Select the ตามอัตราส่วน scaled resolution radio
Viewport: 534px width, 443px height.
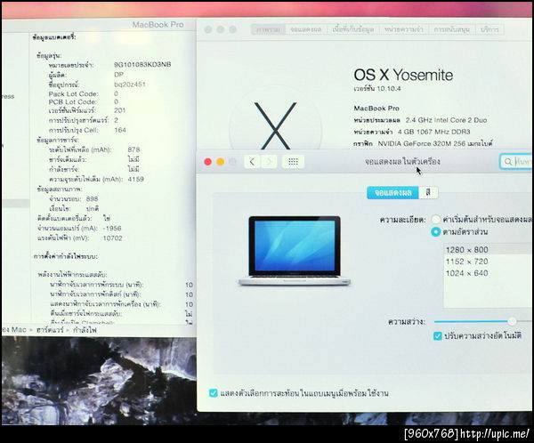435,232
